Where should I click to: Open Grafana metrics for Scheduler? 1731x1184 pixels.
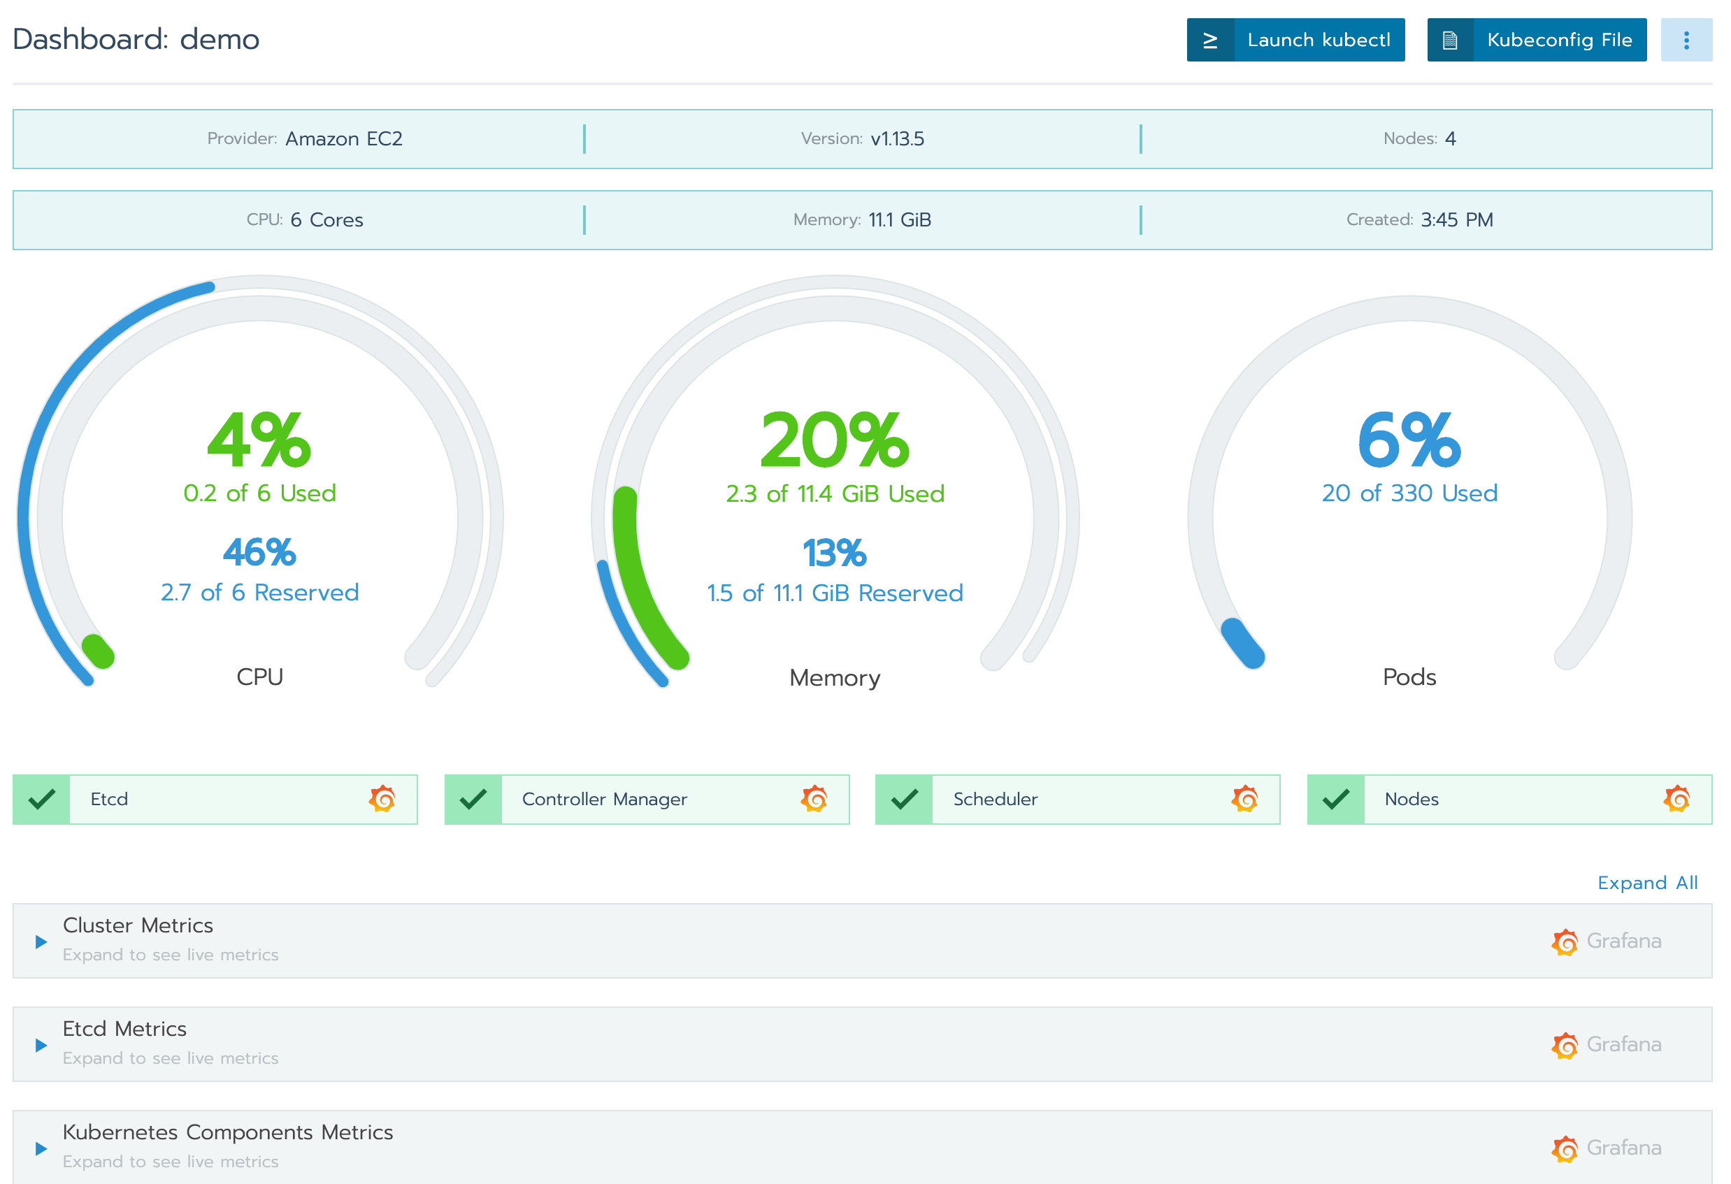click(1244, 799)
